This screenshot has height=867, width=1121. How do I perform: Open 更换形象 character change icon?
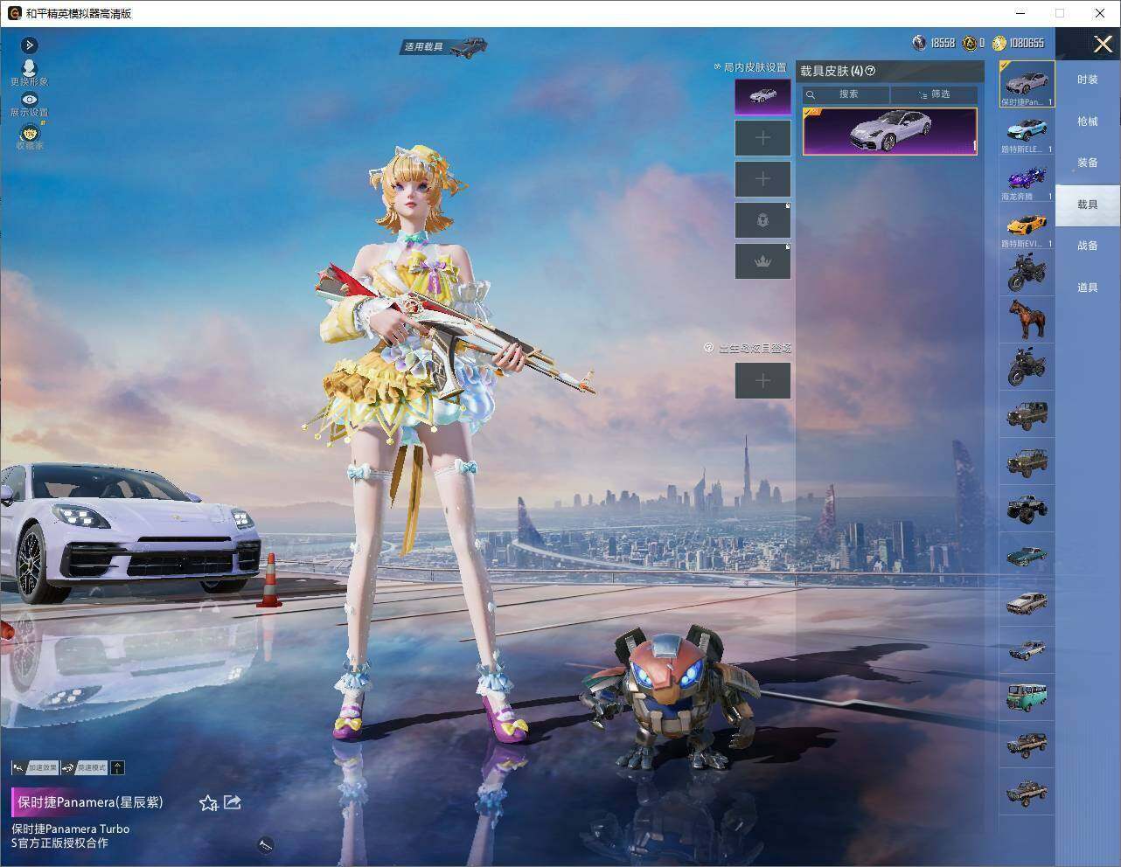coord(29,72)
